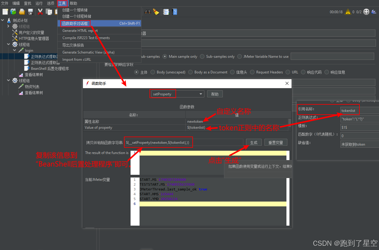Select the Sub-samples only radio button

coord(202,56)
